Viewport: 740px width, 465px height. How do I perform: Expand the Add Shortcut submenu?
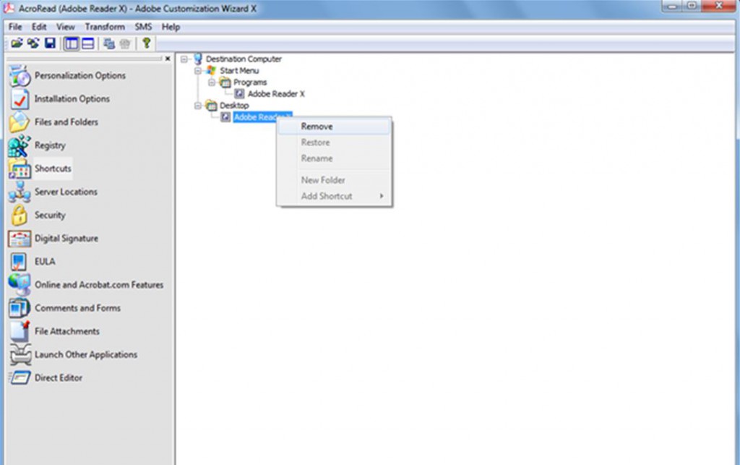pyautogui.click(x=382, y=196)
